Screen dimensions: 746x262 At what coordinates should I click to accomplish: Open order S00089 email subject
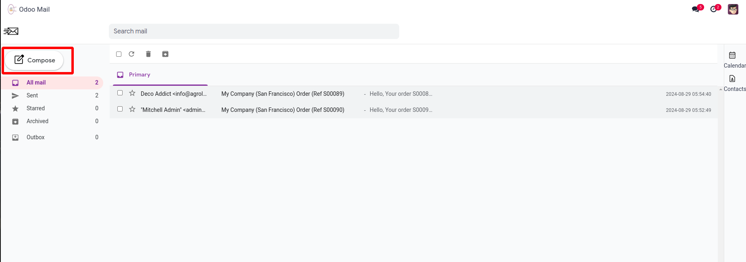tap(283, 94)
